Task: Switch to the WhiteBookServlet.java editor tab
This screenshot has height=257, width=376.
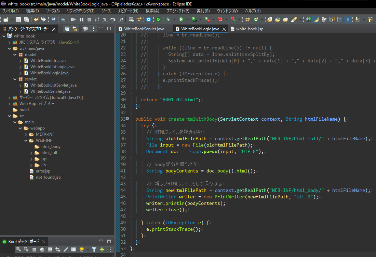Action: point(144,29)
